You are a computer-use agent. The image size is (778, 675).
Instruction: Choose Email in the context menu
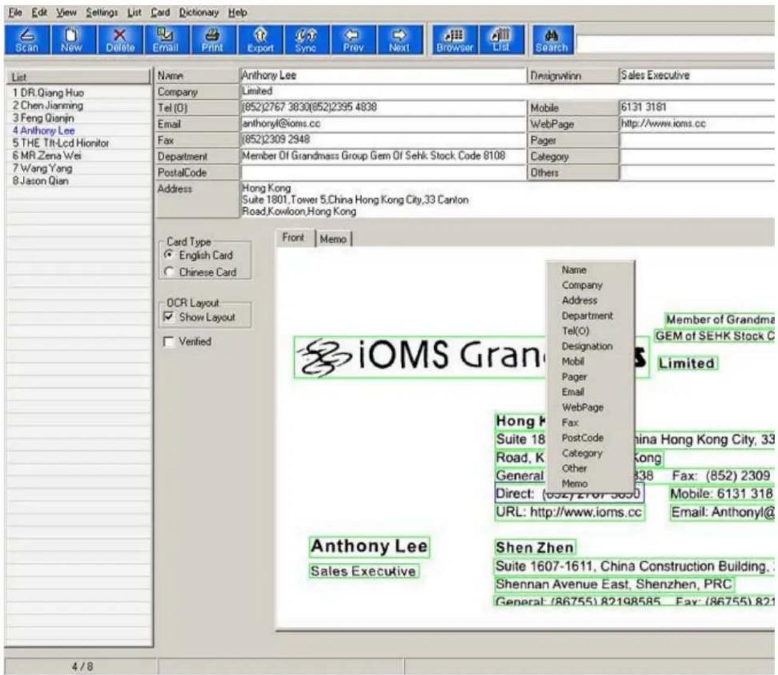point(590,392)
